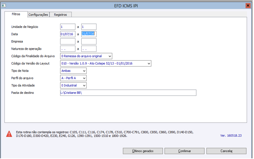Click the Perfil do arquivo label

(x=22, y=78)
